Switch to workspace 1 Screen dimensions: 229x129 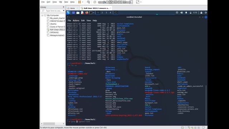pyautogui.click(x=98, y=13)
